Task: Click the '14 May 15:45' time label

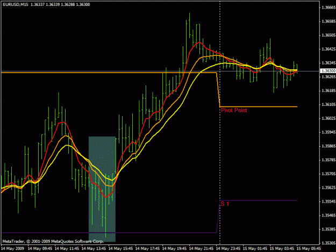Action: [120, 249]
